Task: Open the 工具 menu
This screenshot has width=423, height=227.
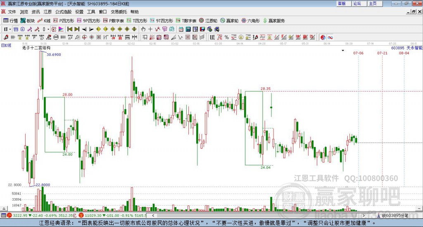Action: tap(91, 12)
